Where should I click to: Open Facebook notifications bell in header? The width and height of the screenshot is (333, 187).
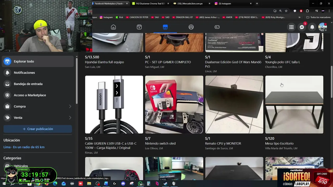pos(312,27)
